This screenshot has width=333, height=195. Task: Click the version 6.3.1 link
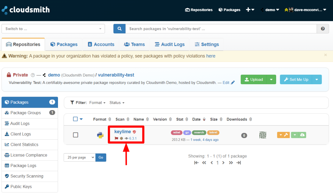point(133,138)
